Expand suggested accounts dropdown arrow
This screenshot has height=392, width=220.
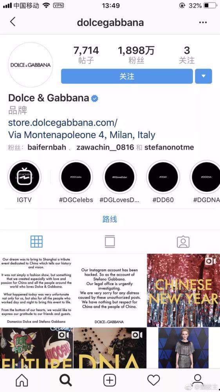pos(204,76)
